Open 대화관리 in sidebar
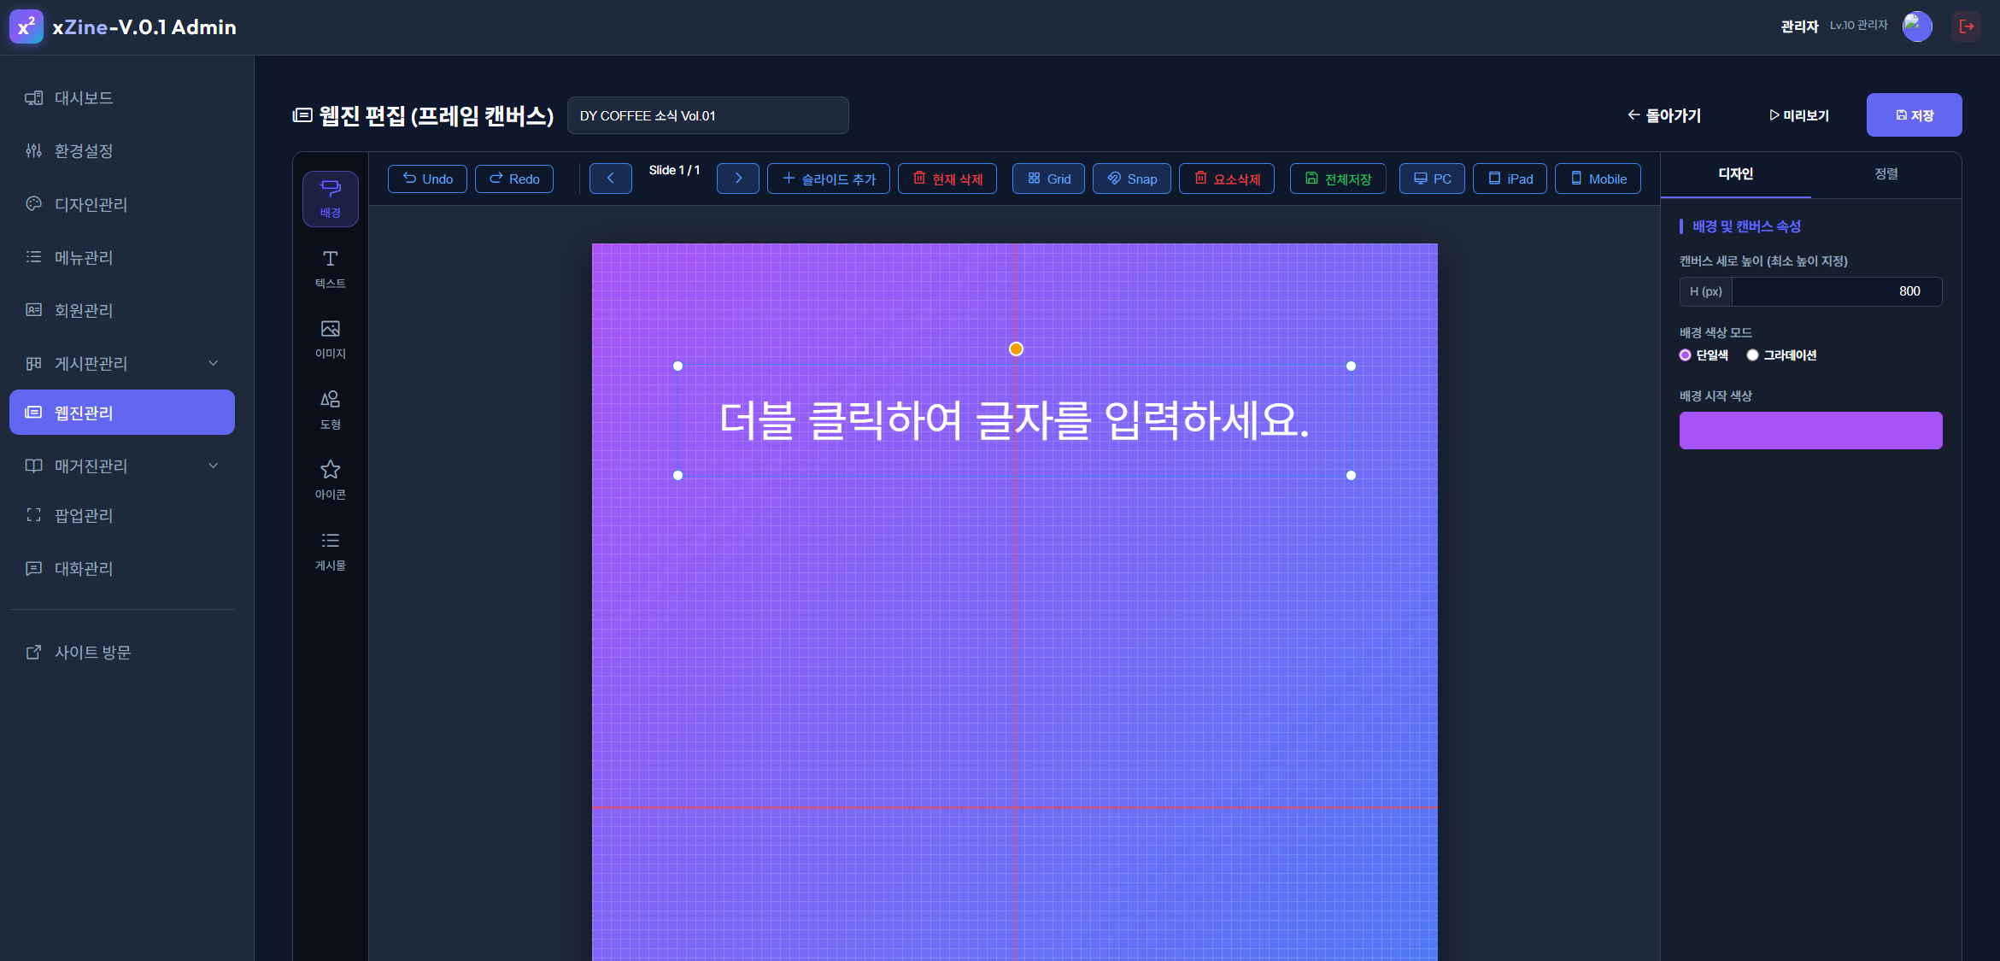This screenshot has width=2000, height=961. [x=122, y=568]
